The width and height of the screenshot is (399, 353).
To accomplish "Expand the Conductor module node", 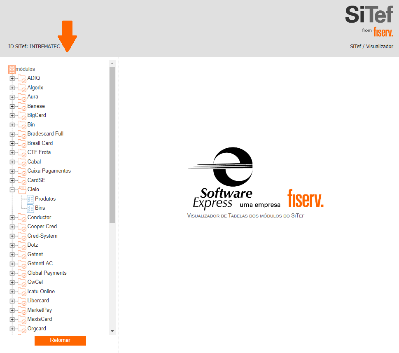I will [12, 217].
